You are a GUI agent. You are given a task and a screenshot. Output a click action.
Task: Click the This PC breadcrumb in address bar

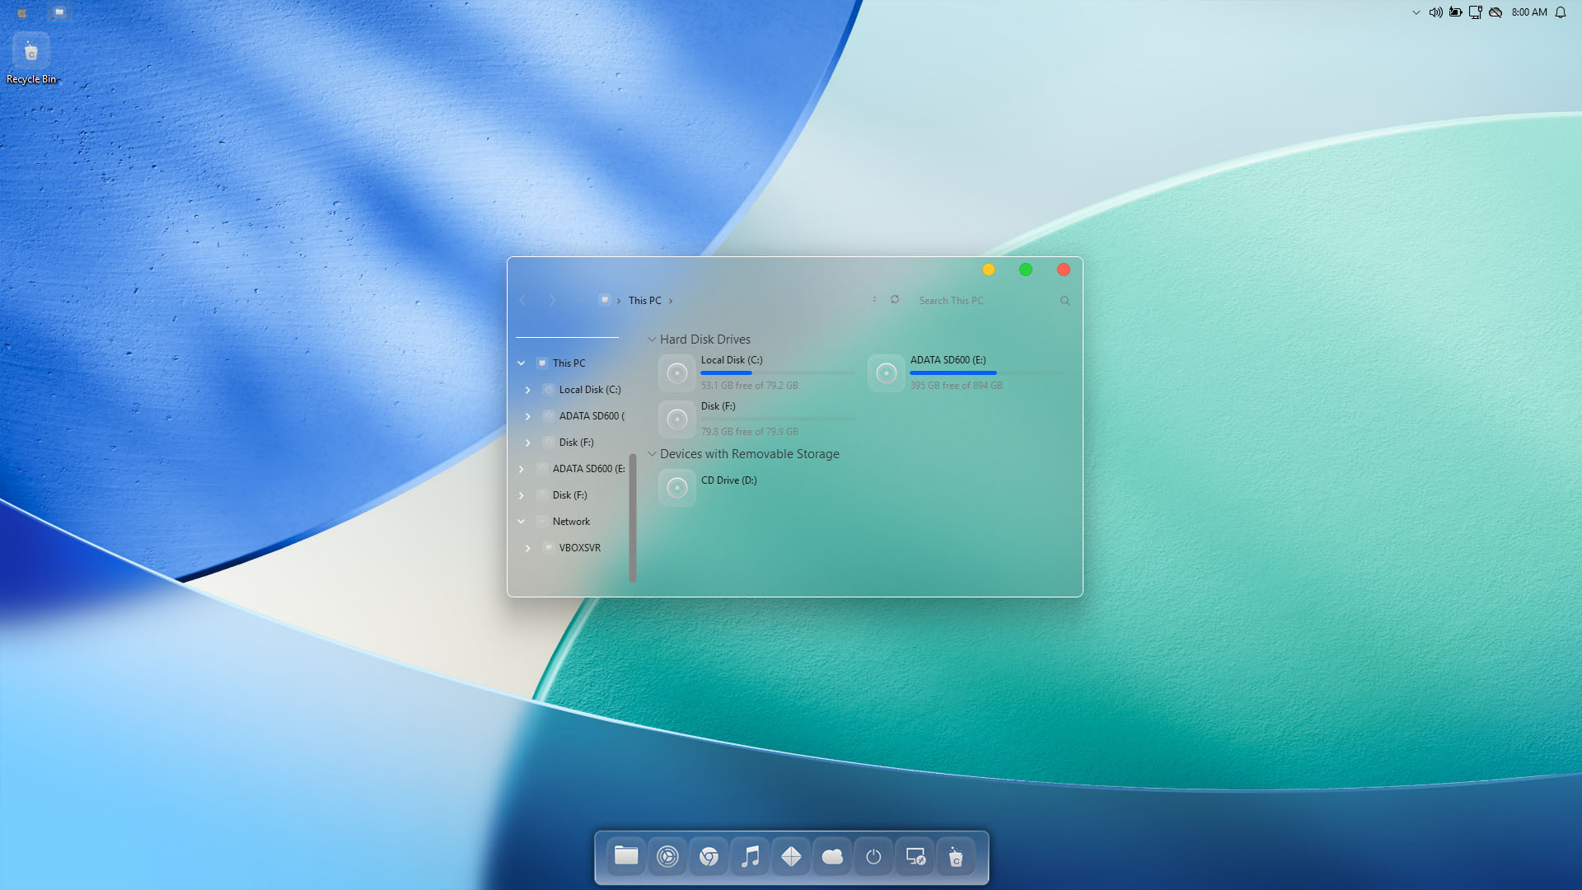[x=644, y=301]
